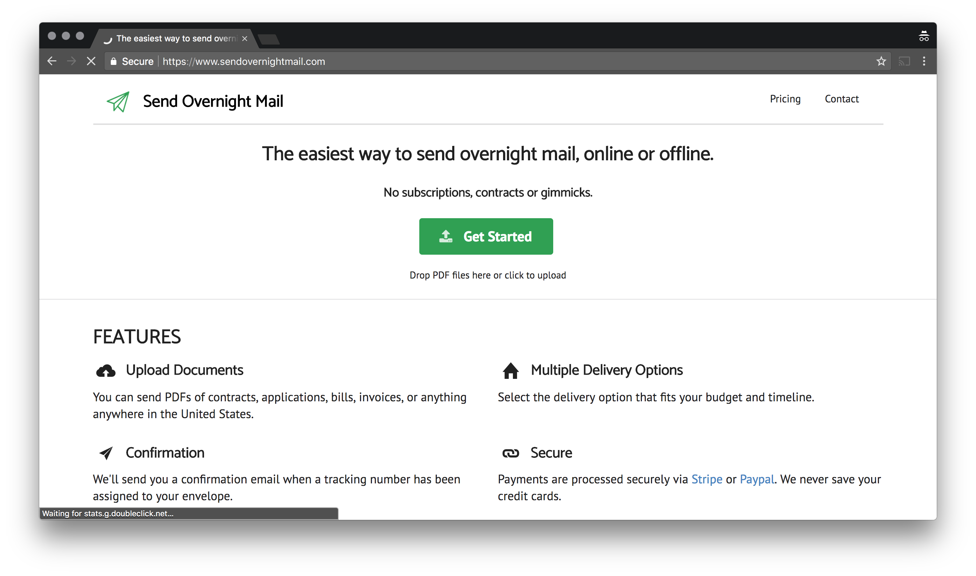
Task: Open the Contact page
Action: [841, 99]
